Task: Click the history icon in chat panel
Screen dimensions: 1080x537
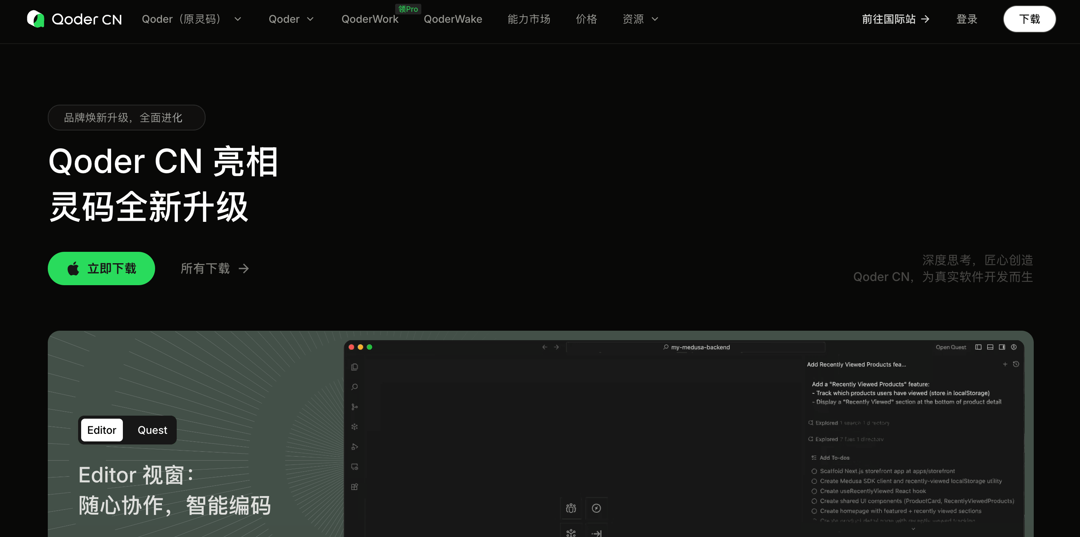Action: [1016, 364]
